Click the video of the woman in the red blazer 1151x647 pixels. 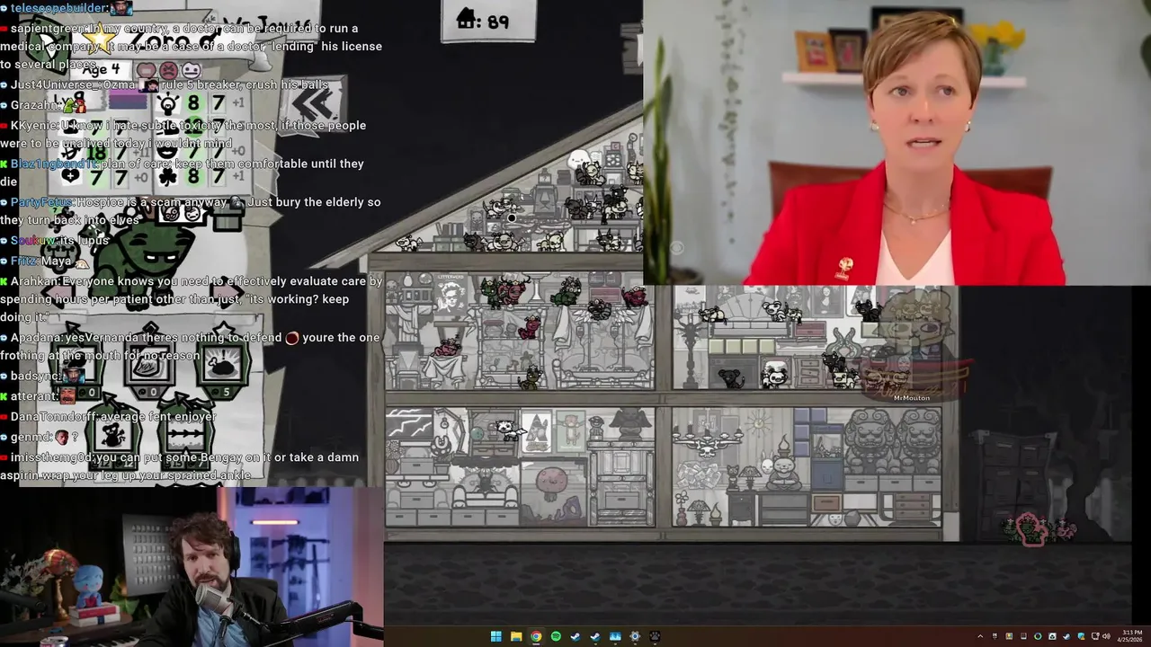coord(897,142)
